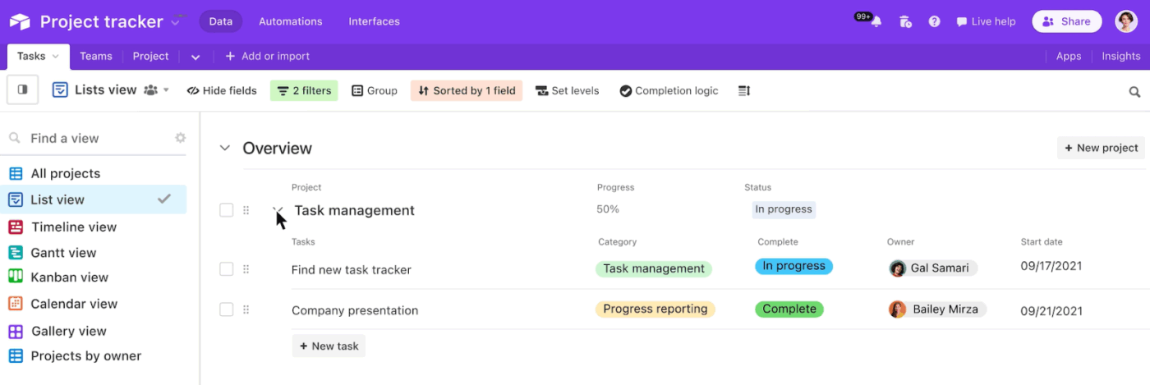Image resolution: width=1150 pixels, height=385 pixels.
Task: Click the 09/17/2021 start date
Action: coord(1051,266)
